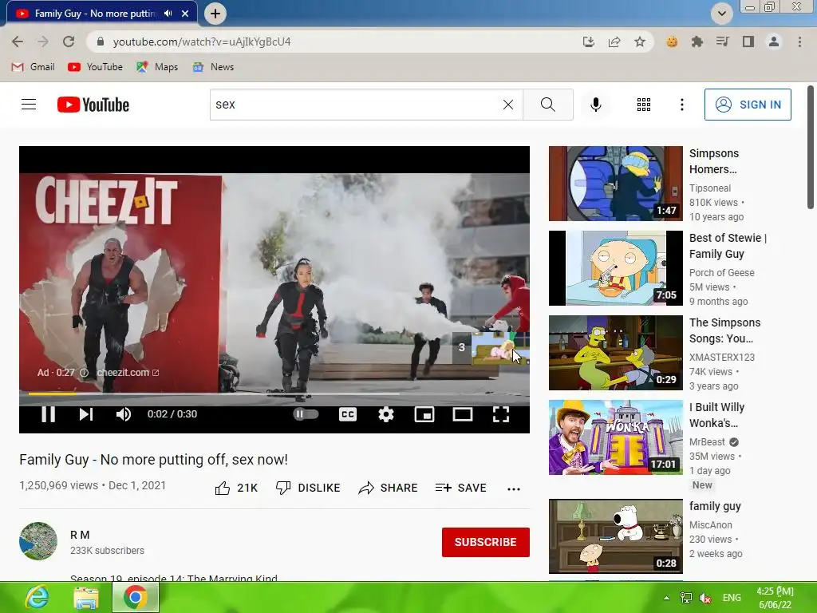Enable theater mode
The image size is (817, 613).
coord(463,414)
